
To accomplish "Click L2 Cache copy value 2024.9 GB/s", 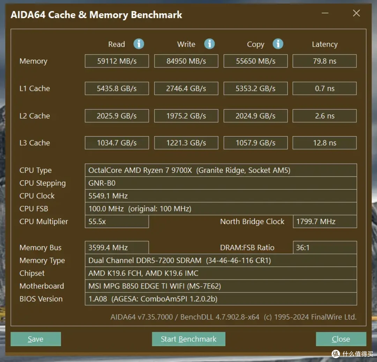I will tap(256, 116).
